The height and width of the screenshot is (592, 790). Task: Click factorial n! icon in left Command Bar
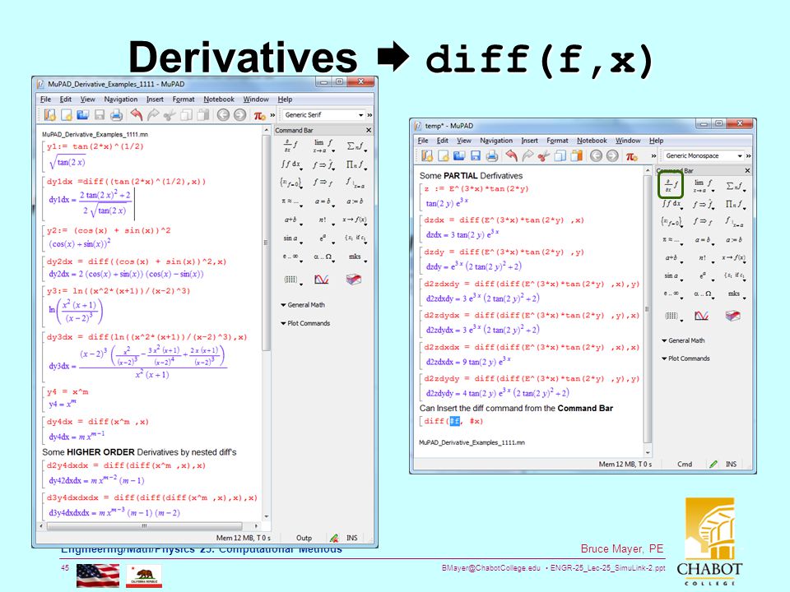pyautogui.click(x=323, y=220)
